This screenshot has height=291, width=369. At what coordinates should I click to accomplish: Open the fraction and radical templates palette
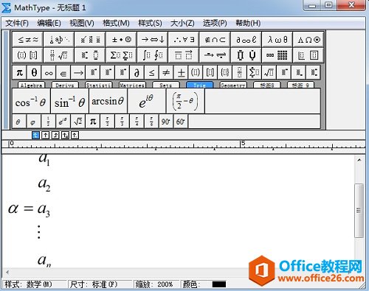[59, 55]
